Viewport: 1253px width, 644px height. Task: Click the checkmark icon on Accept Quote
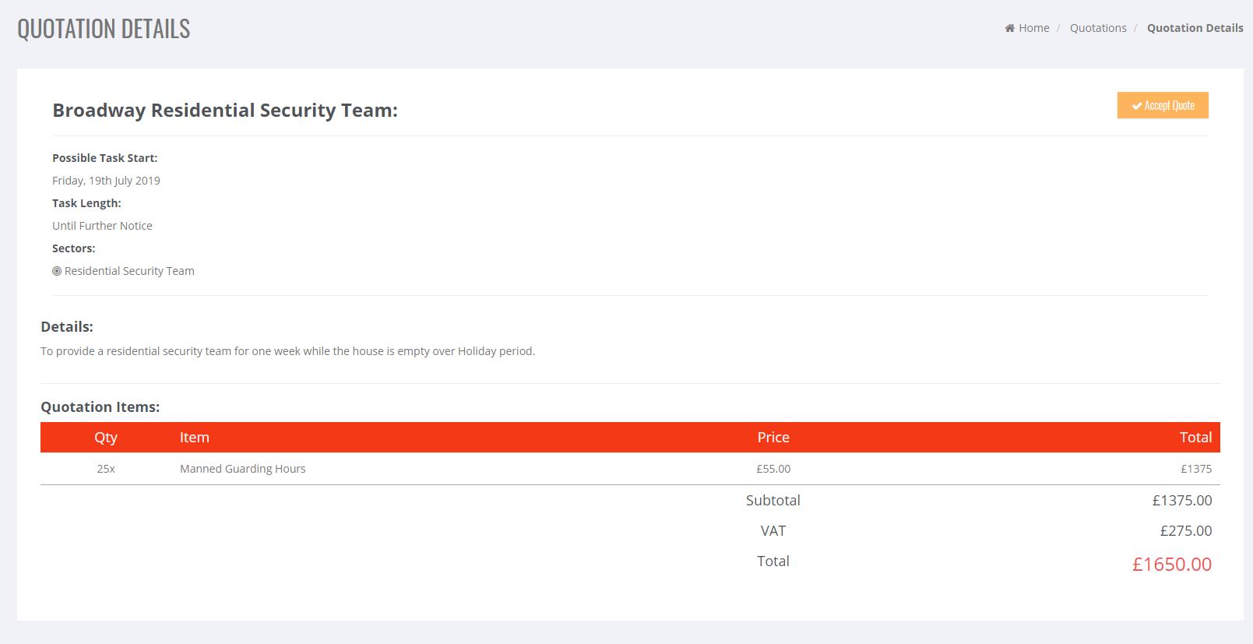point(1137,106)
